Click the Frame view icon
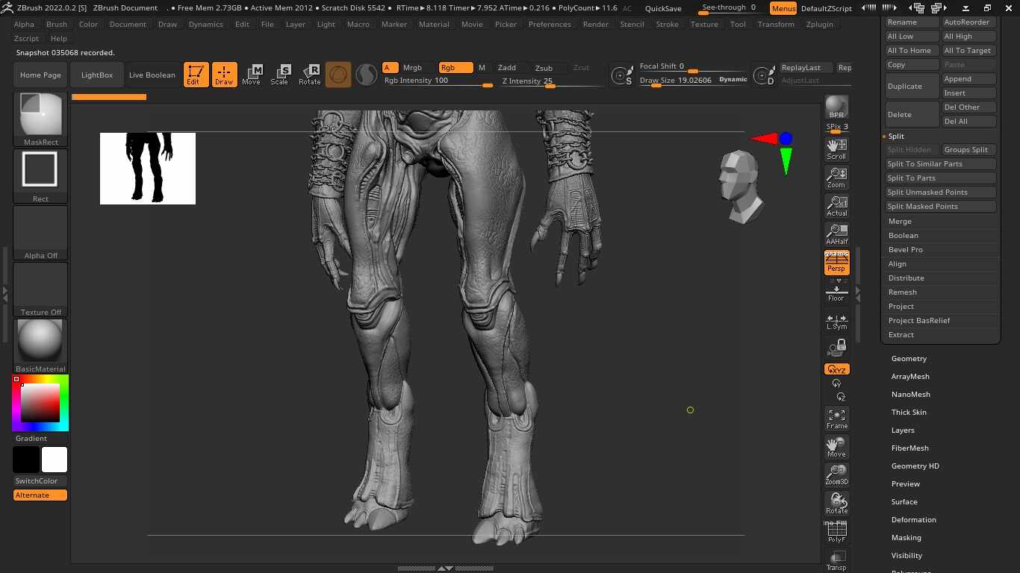 coord(836,418)
